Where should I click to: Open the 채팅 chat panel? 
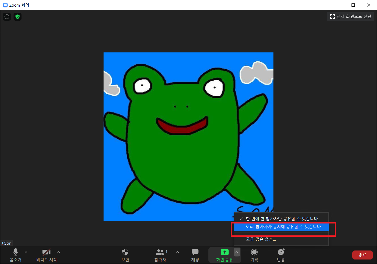point(195,255)
